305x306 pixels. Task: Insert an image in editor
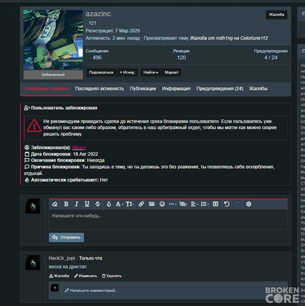click(x=152, y=204)
